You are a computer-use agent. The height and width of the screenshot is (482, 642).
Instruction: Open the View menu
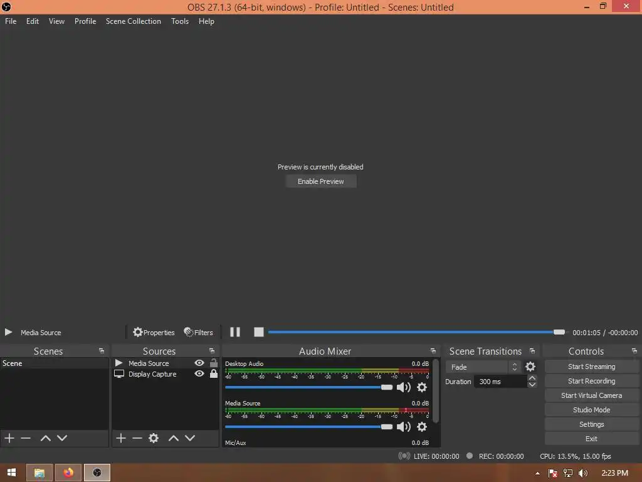(x=56, y=21)
